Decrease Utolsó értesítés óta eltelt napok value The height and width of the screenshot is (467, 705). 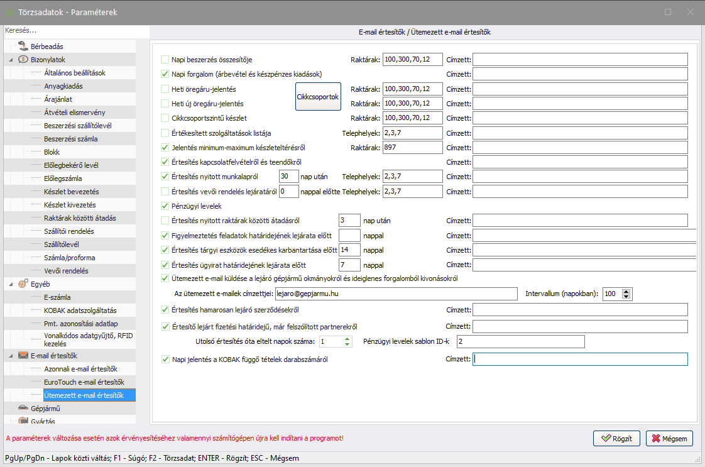click(x=347, y=345)
